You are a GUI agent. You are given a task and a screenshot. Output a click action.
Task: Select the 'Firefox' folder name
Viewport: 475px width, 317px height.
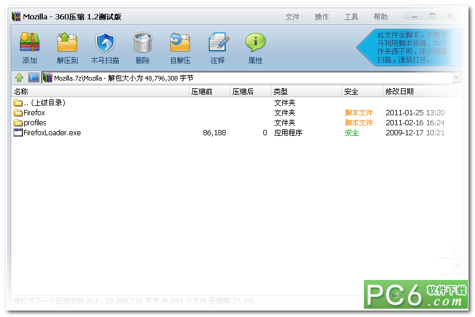(x=34, y=113)
